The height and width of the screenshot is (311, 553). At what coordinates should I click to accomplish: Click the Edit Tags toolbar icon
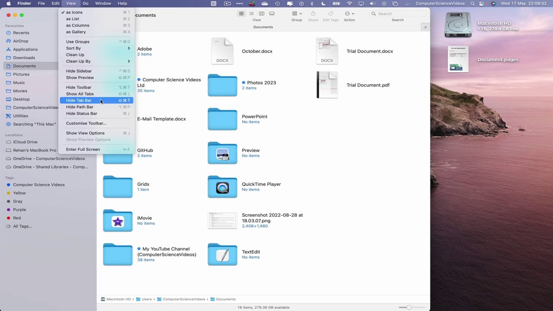(x=331, y=13)
